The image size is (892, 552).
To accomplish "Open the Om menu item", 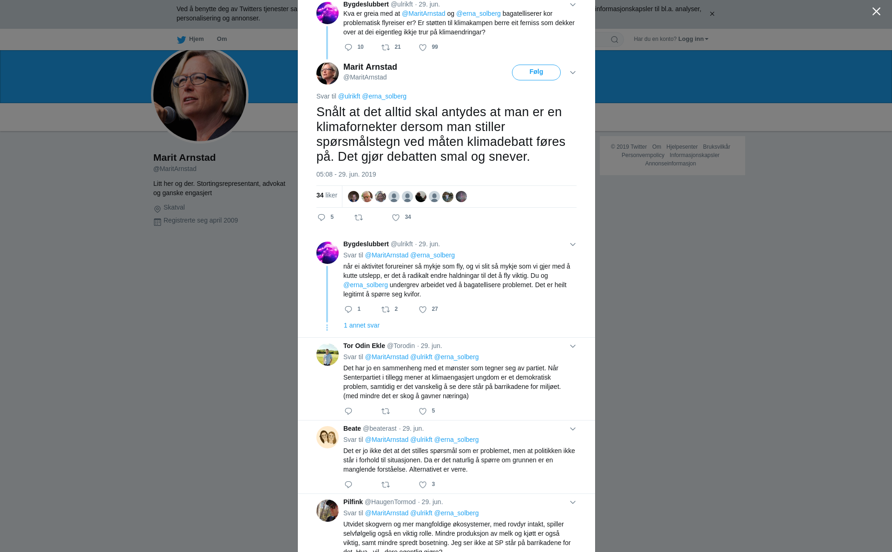I will point(222,39).
